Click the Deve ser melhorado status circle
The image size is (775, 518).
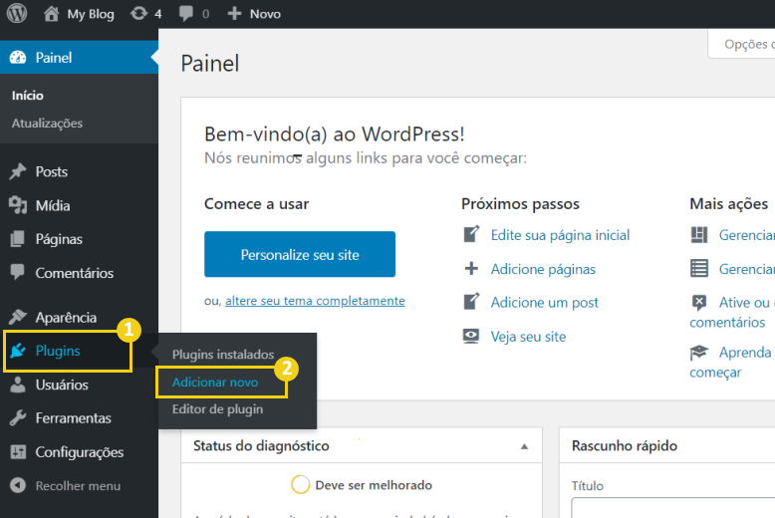pos(300,485)
